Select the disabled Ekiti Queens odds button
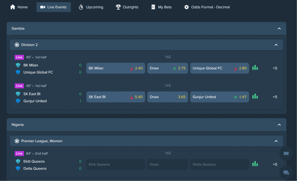This screenshot has width=297, height=181. 116,164
